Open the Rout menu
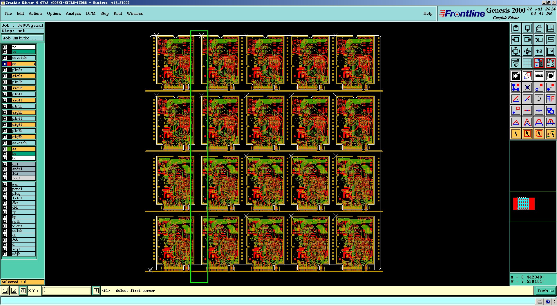This screenshot has width=557, height=306. [x=118, y=13]
